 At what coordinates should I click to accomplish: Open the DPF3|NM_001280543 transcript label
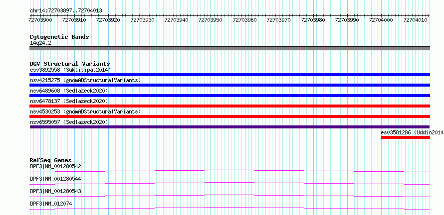pos(55,191)
